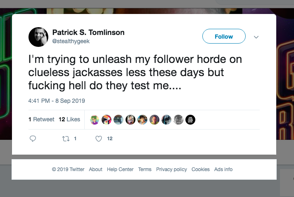Open the Cookies footer link
This screenshot has width=294, height=197.
coord(200,169)
